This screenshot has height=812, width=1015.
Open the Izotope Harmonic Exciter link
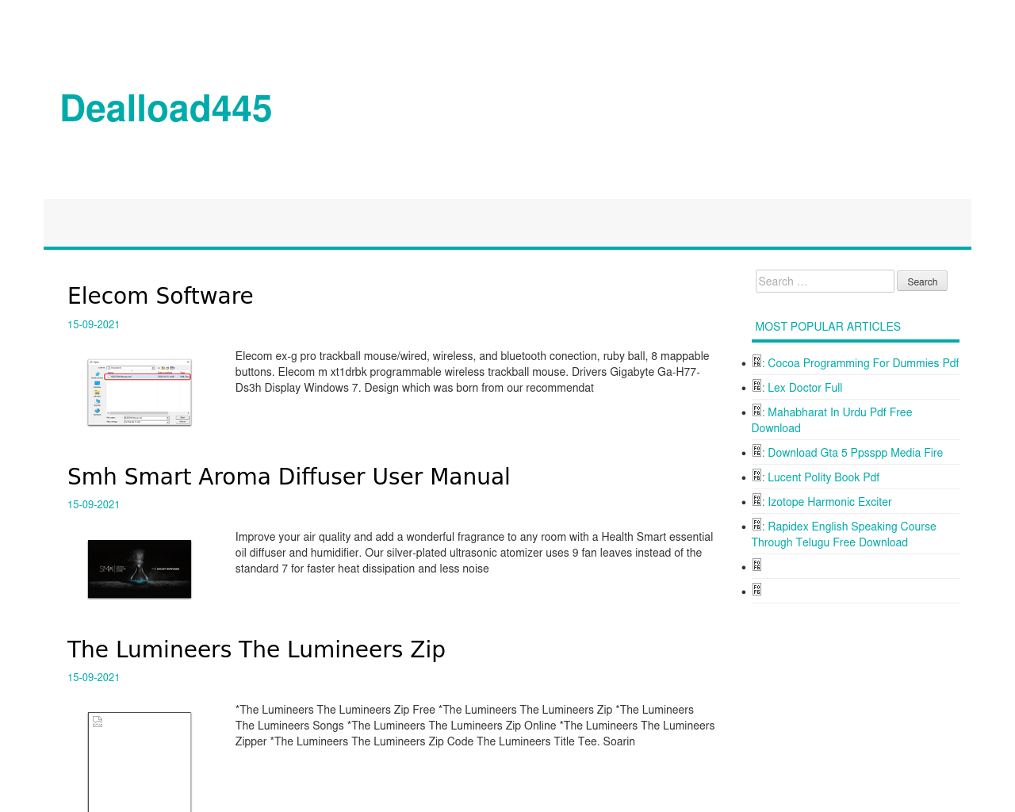pos(829,502)
